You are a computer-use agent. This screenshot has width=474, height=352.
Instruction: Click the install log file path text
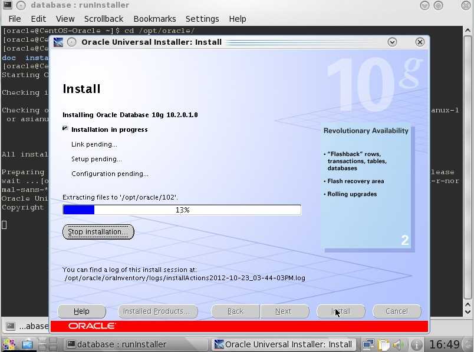pyautogui.click(x=185, y=278)
